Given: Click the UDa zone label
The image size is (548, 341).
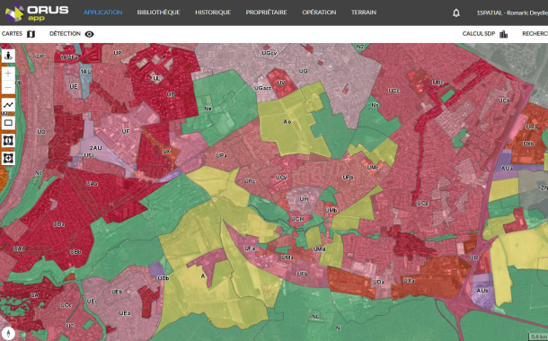Looking at the screenshot, I should 378,282.
